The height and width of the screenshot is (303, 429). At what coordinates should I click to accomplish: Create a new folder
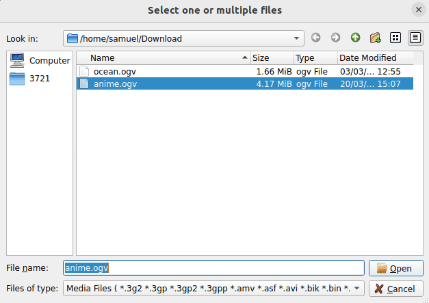375,38
